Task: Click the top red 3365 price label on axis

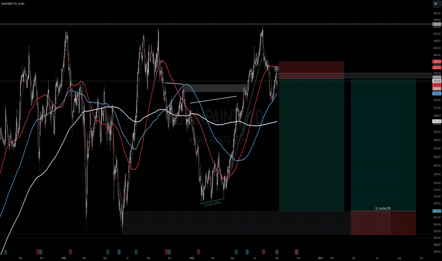Action: coord(437,62)
